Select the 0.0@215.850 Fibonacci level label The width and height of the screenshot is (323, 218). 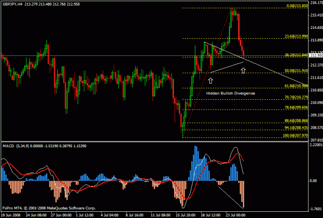coord(297,6)
